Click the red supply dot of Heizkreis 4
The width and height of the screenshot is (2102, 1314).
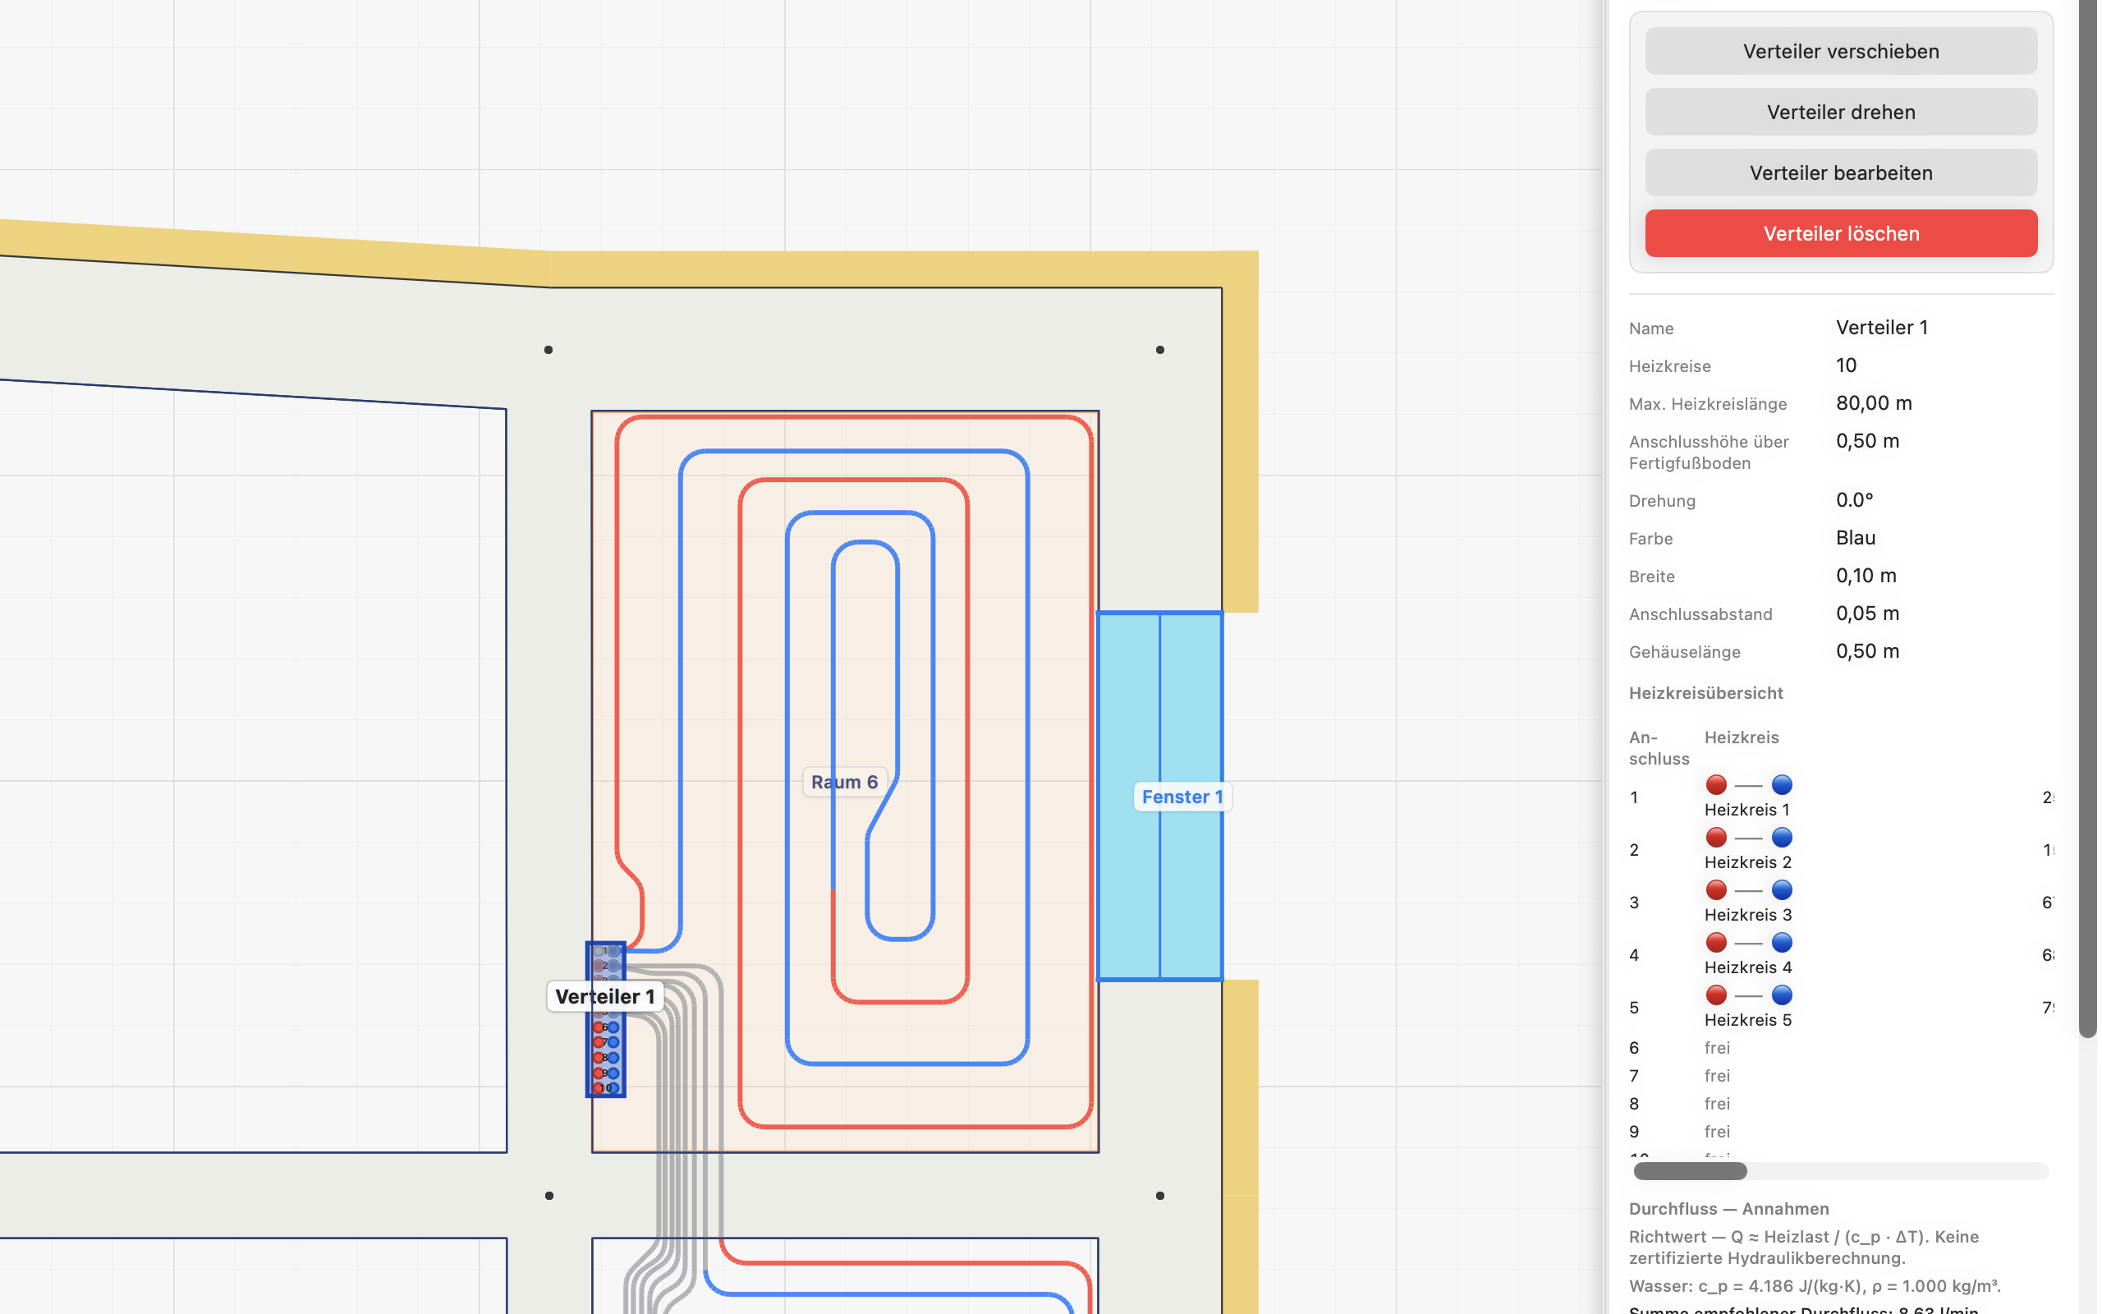pyautogui.click(x=1716, y=943)
